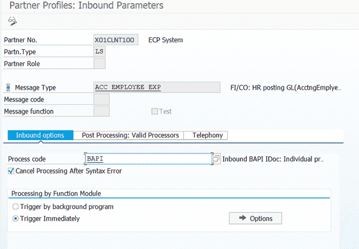Screen dimensions: 359x249
Task: Click the arrow icon on Options button
Action: pos(241,218)
